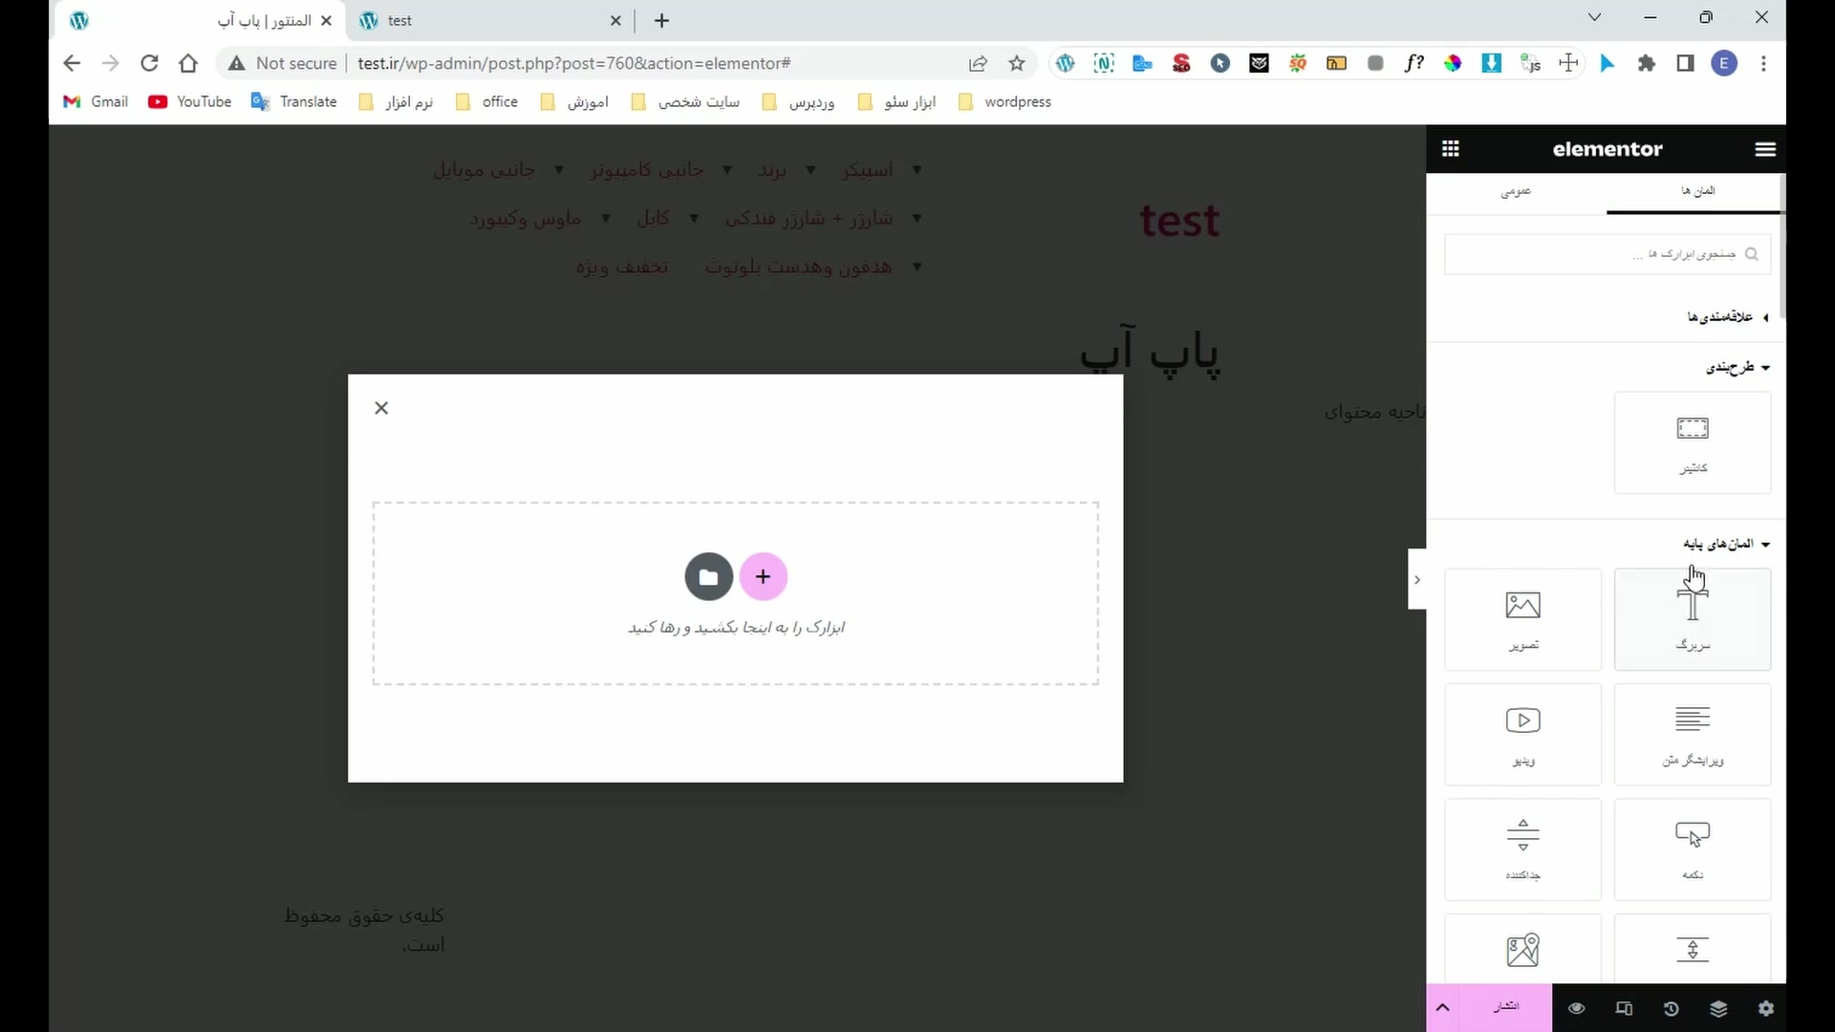
Task: Collapse the Elementor panel with side arrow
Action: (x=1416, y=579)
